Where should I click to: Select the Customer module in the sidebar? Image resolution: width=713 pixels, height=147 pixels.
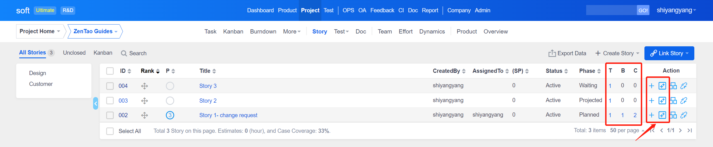coord(41,84)
